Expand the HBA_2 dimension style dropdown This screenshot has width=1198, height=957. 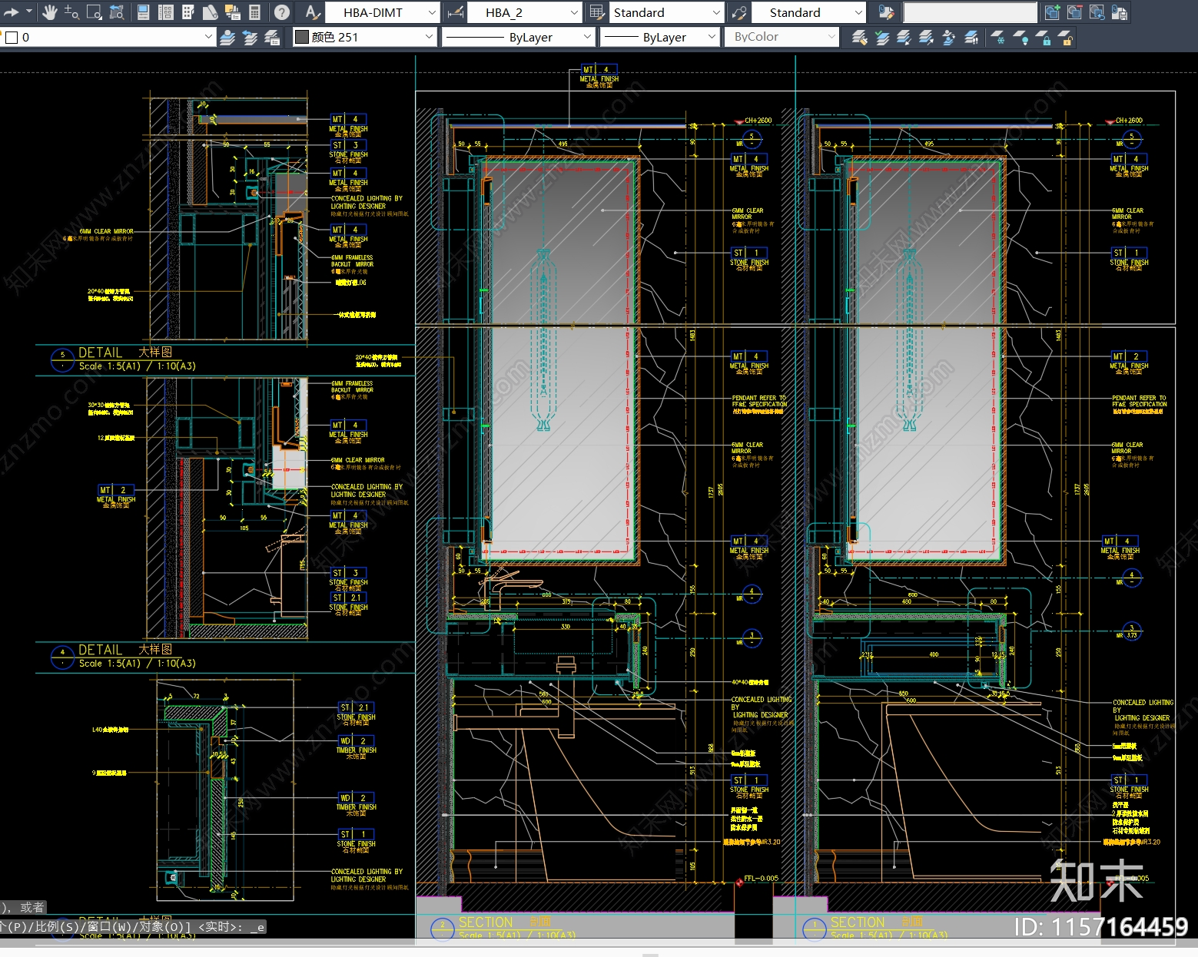[x=573, y=12]
